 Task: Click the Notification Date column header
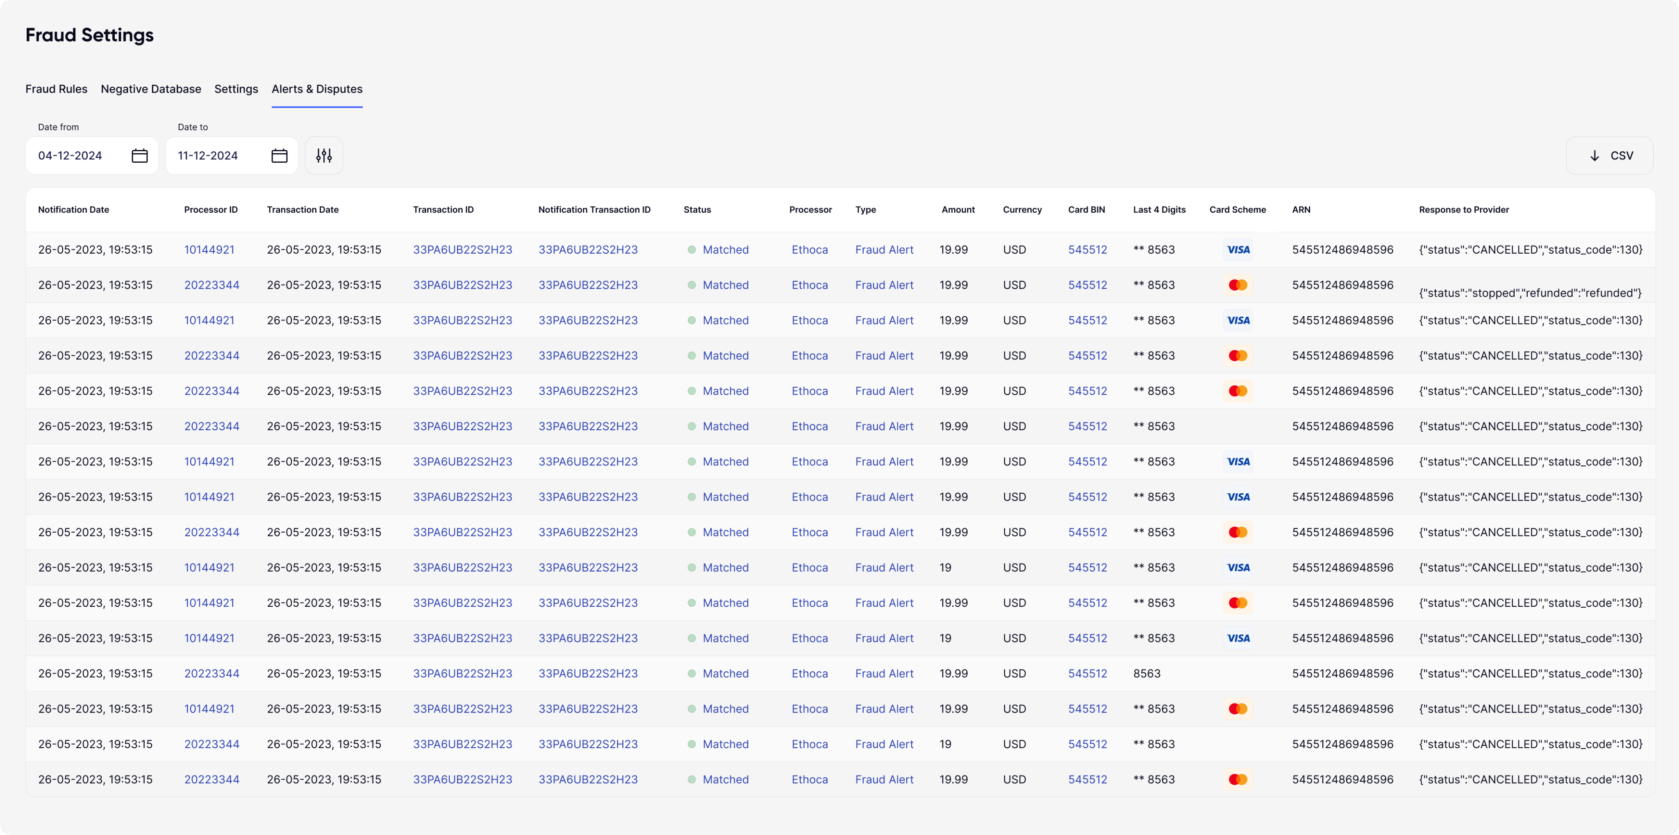click(74, 210)
